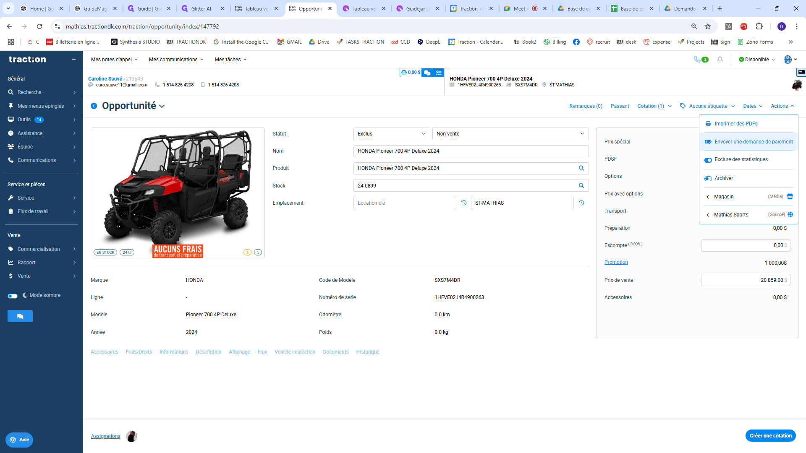Screen dimensions: 806x453
Task: Click the vehicle thumbnail in top right
Action: pyautogui.click(x=797, y=85)
